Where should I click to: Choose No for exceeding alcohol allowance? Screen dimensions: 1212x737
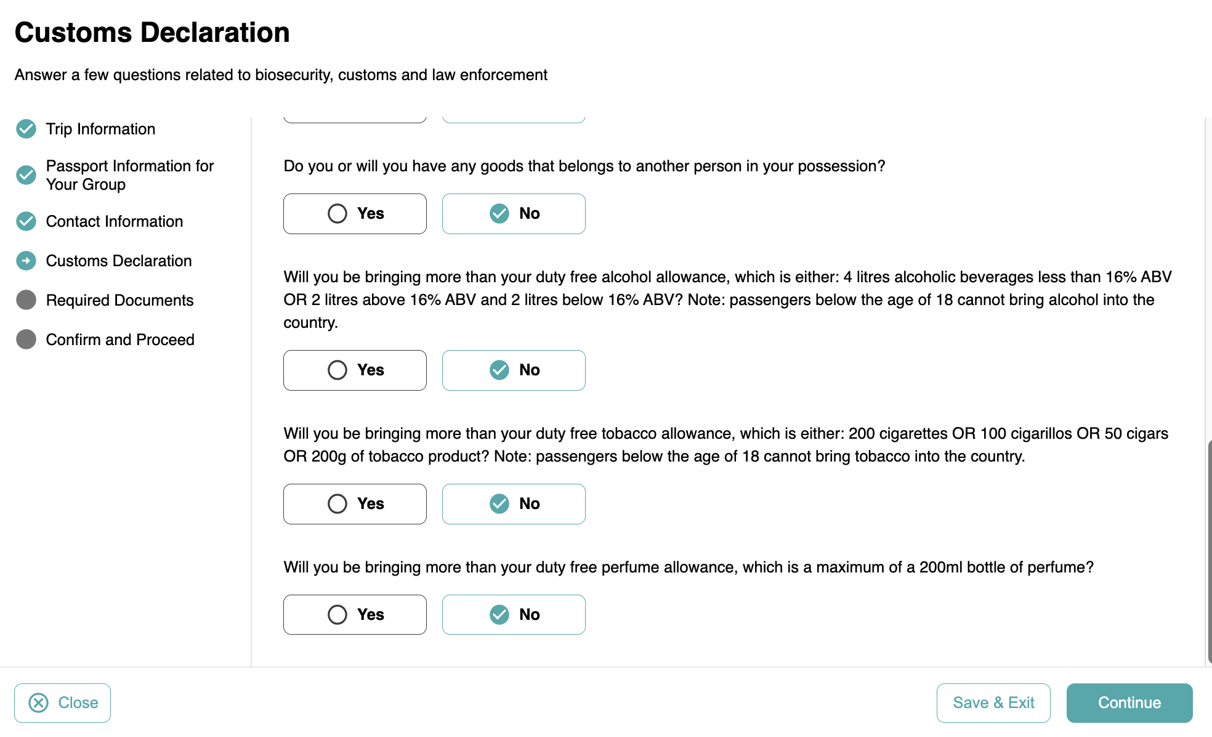514,370
